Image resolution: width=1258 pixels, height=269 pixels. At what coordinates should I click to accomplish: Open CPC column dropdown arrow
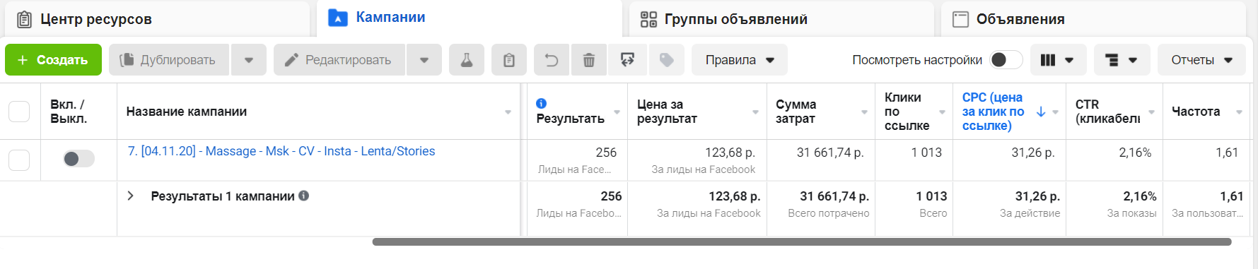pos(1055,112)
